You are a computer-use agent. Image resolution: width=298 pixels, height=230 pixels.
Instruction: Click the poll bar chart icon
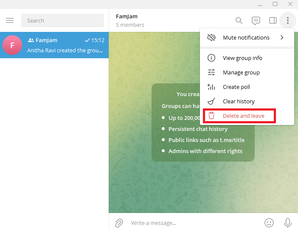click(211, 87)
